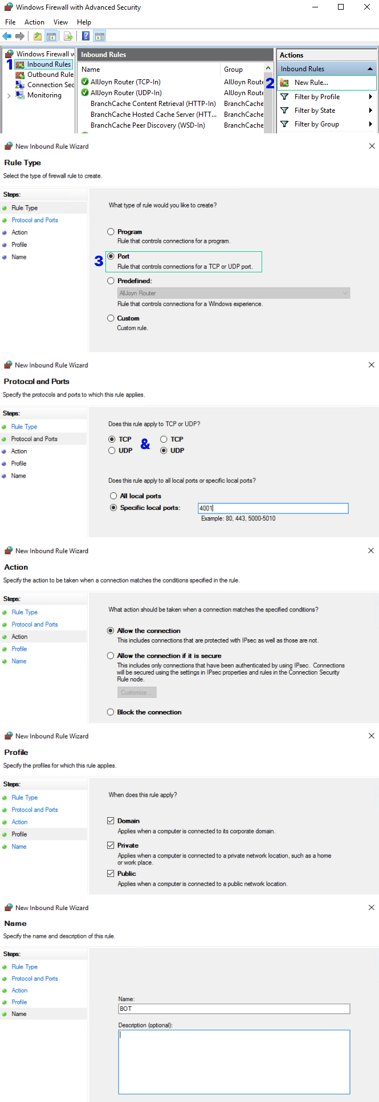Viewport: 379px width, 1102px height.
Task: Select the Specific local ports option
Action: click(113, 508)
